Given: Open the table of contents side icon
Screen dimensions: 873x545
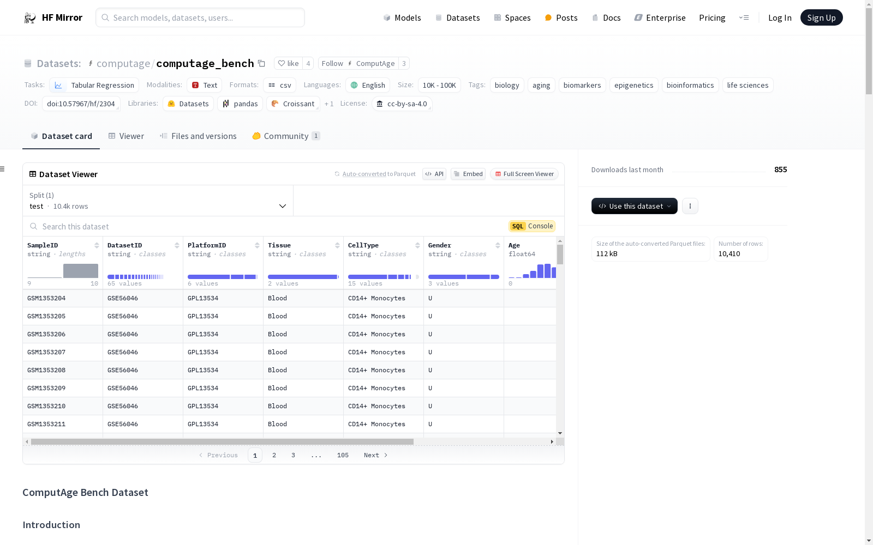Looking at the screenshot, I should click(3, 169).
